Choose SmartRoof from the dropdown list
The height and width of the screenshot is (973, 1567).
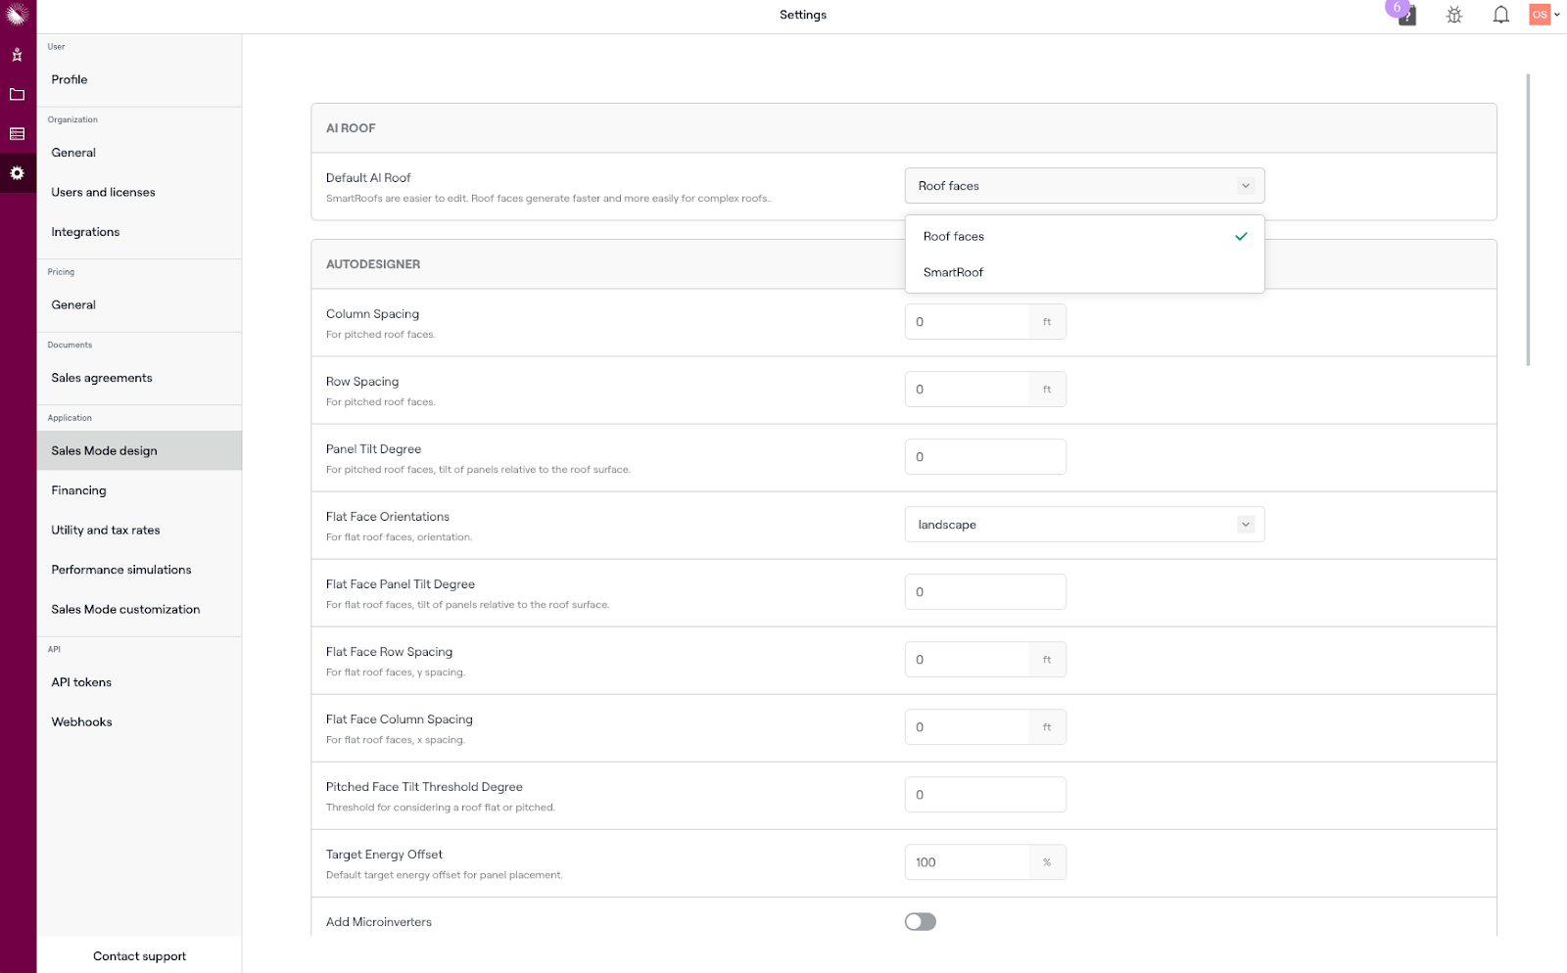pyautogui.click(x=953, y=272)
